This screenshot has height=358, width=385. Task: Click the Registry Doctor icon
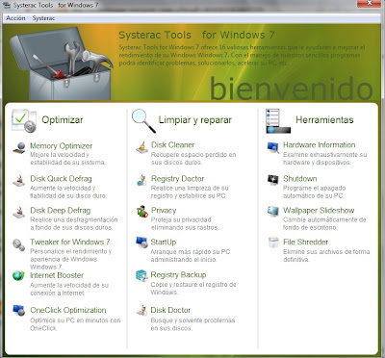(x=141, y=180)
